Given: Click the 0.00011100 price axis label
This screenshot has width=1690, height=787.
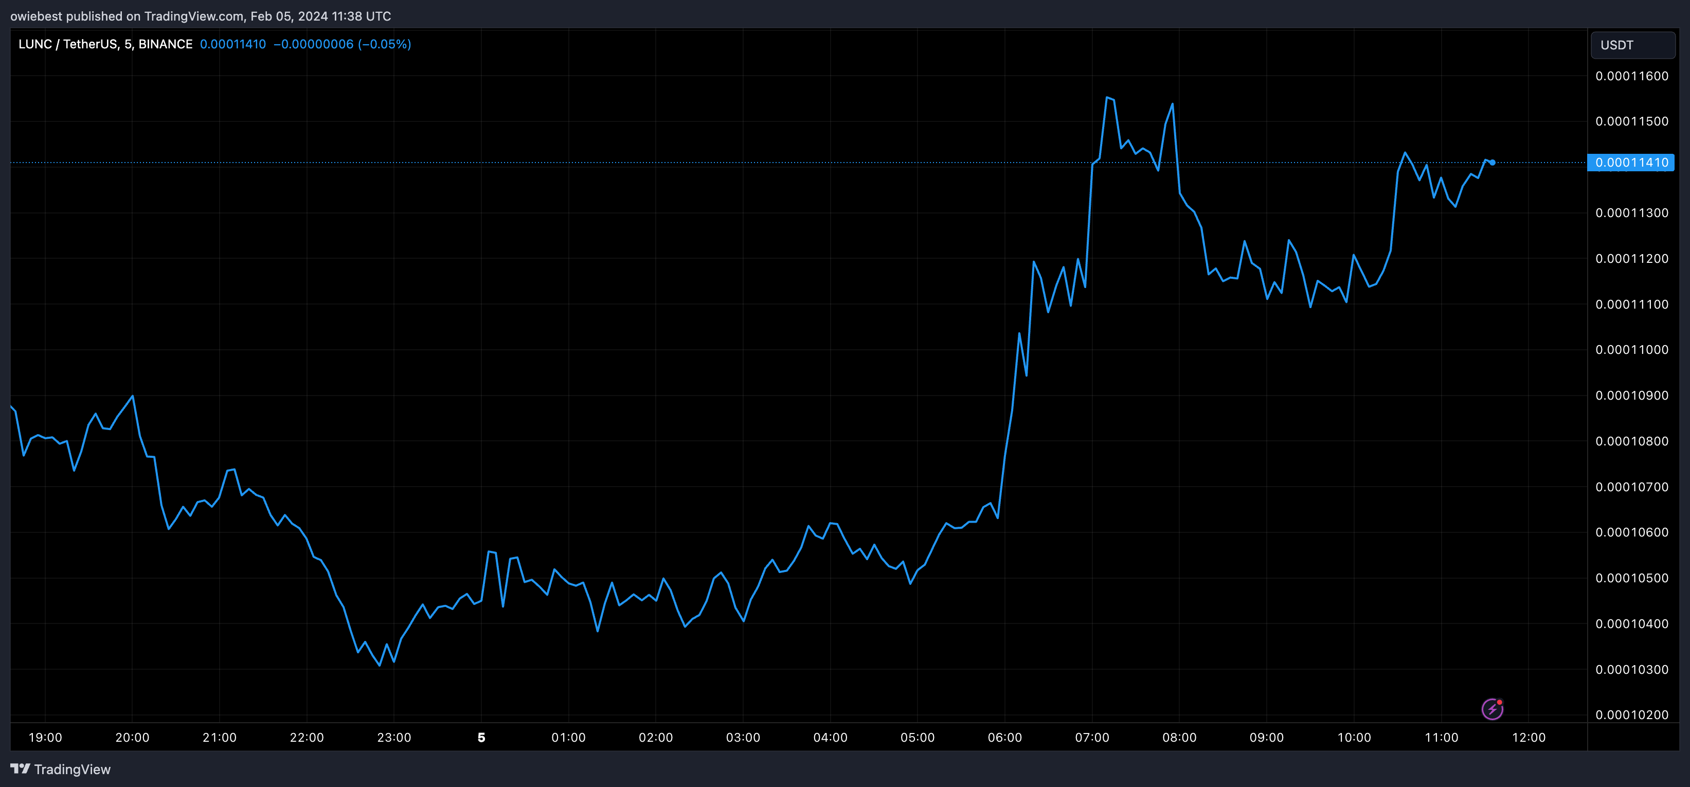Looking at the screenshot, I should point(1631,304).
